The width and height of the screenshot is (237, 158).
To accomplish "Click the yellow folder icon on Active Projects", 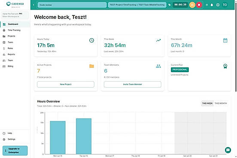I will pyautogui.click(x=91, y=66).
